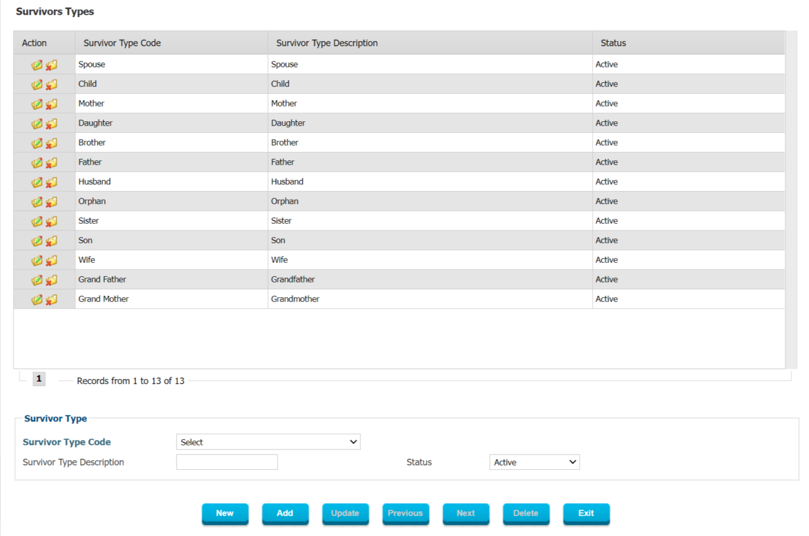The height and width of the screenshot is (536, 809).
Task: Delete the Father row record
Action: pos(51,163)
